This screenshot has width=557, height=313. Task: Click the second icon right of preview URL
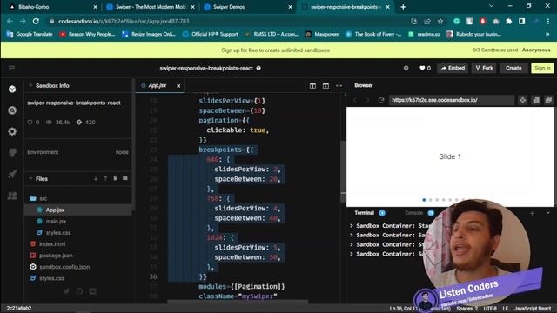536,100
